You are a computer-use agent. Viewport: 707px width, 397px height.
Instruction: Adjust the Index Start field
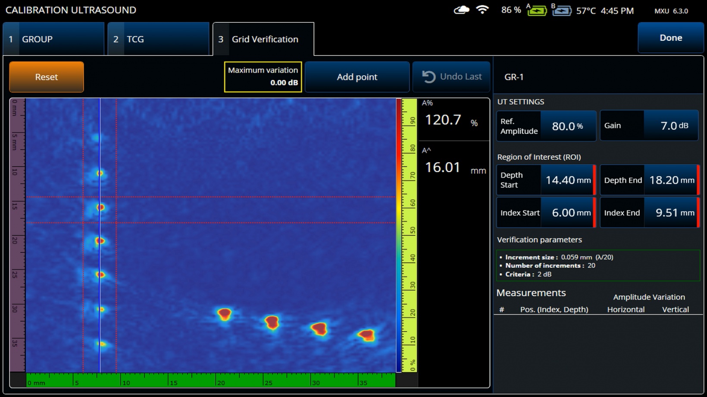click(x=567, y=213)
